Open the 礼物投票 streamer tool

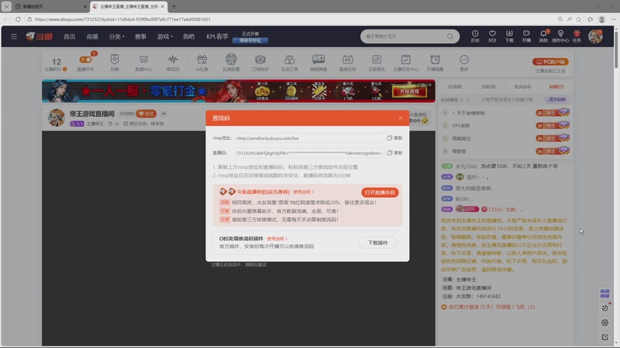[231, 63]
